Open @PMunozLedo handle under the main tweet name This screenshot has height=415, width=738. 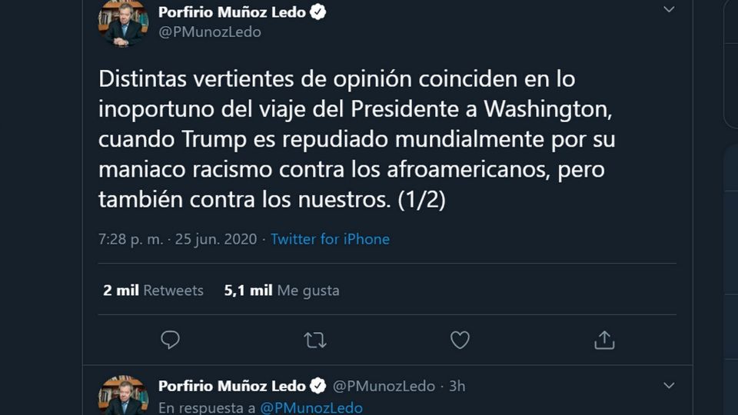pos(209,32)
